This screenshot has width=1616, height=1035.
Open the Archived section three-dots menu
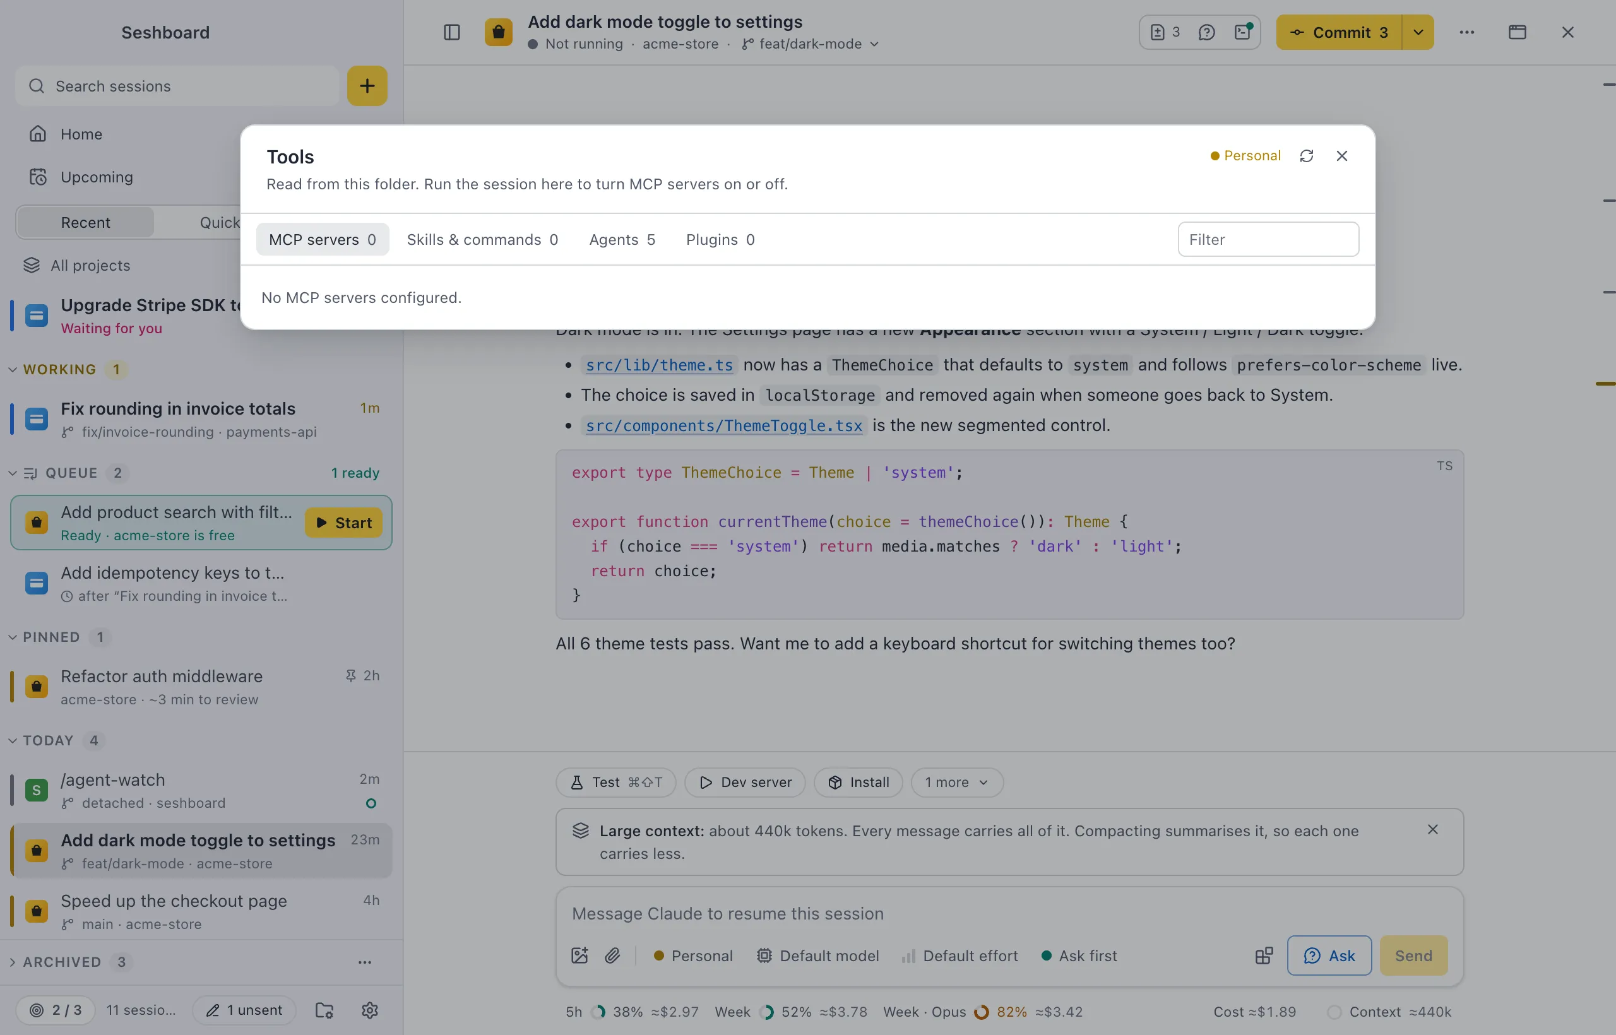[364, 962]
